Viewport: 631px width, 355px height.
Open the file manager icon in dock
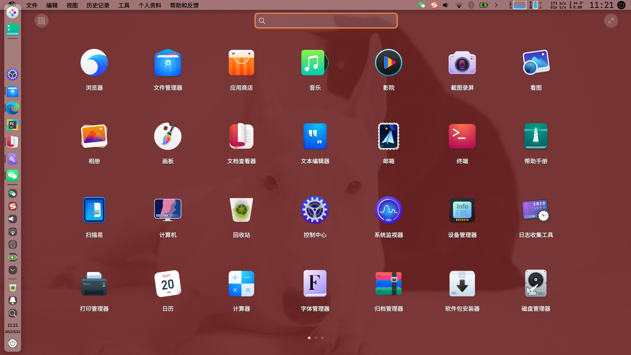click(x=13, y=92)
